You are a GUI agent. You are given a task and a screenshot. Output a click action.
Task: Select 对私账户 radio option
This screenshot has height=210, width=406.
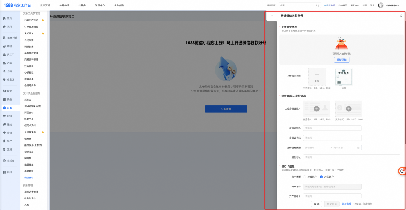pos(321,177)
